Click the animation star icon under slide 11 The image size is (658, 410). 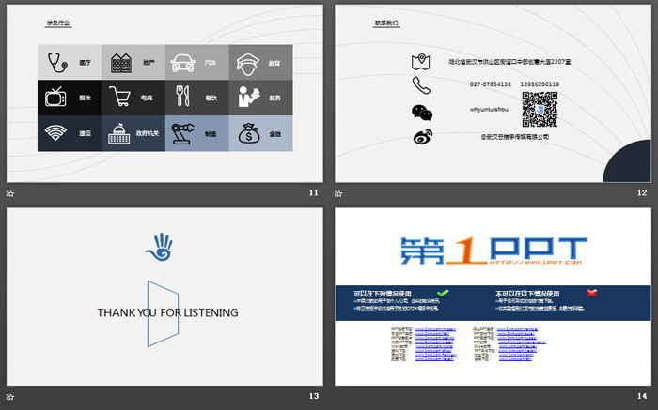(x=10, y=193)
